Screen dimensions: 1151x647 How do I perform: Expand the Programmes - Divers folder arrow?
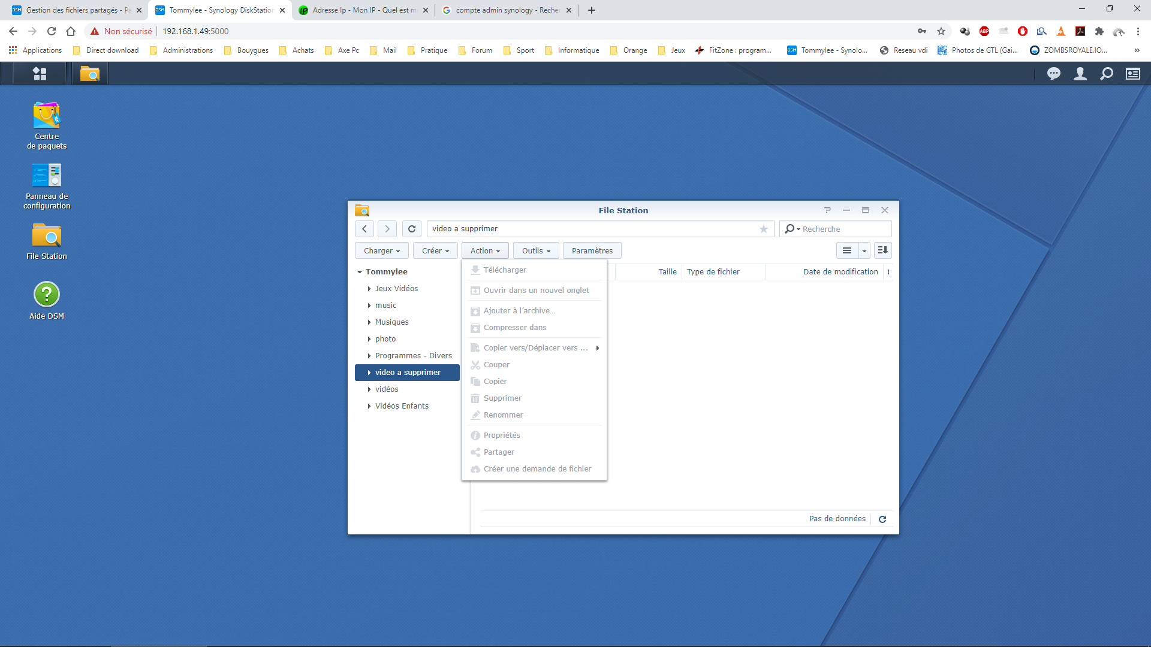[x=369, y=356]
